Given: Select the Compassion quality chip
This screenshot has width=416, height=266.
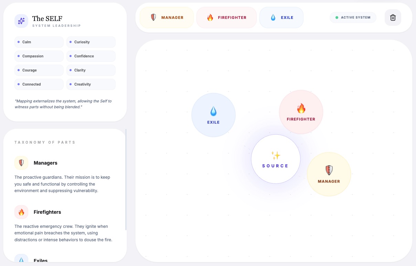Looking at the screenshot, I should point(39,56).
